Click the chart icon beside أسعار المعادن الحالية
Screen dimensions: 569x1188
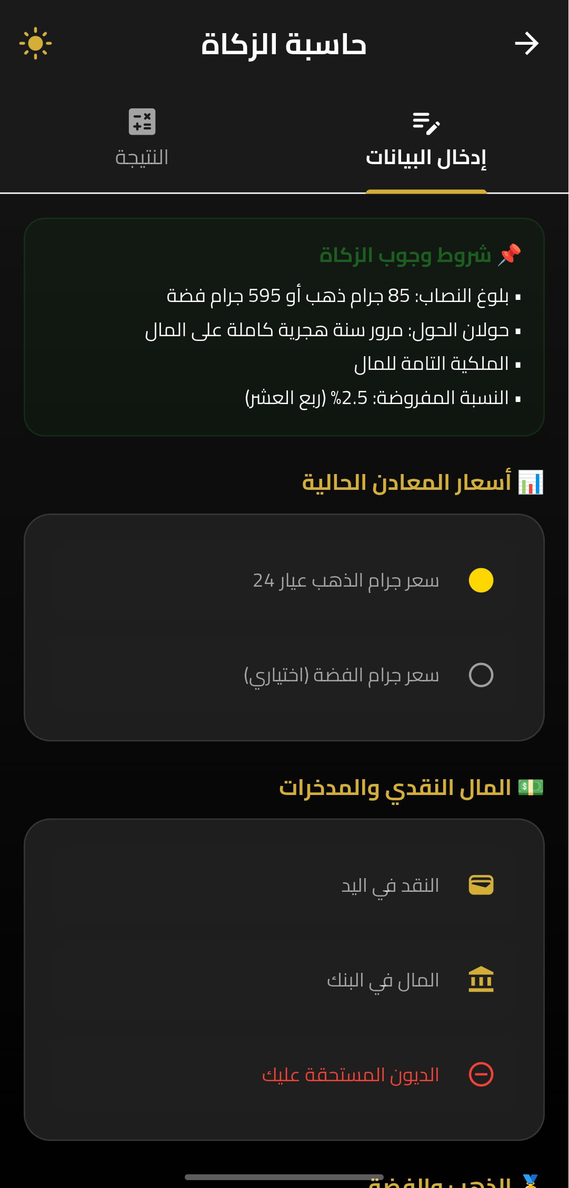(530, 481)
